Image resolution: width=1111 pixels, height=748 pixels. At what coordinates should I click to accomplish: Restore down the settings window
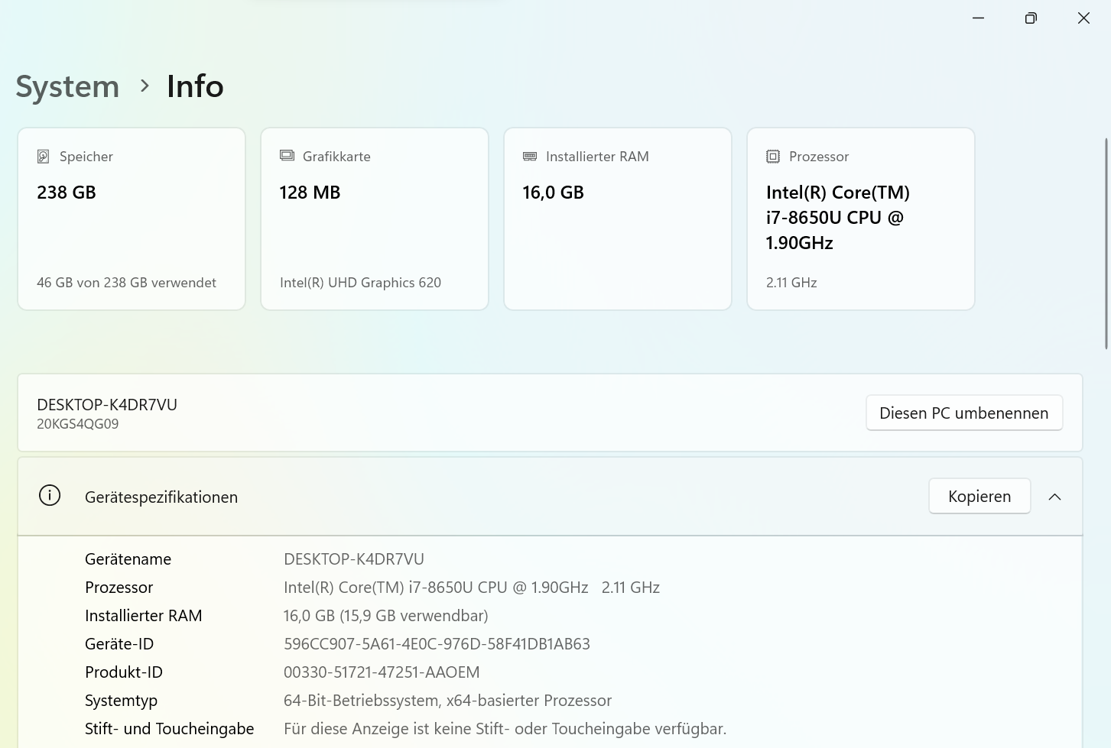[x=1031, y=18]
